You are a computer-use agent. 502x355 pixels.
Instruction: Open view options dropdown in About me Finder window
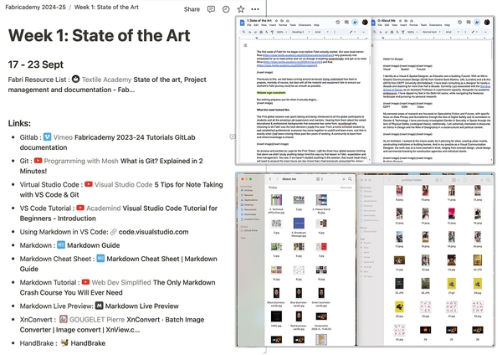pyautogui.click(x=320, y=179)
